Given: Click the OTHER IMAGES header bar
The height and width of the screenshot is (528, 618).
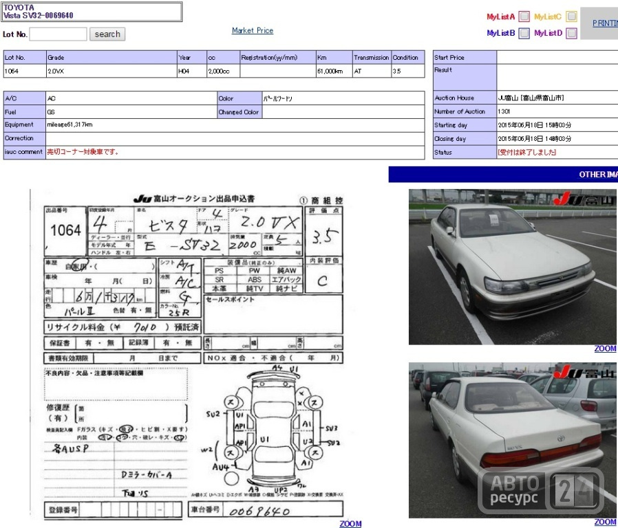Looking at the screenshot, I should point(503,175).
